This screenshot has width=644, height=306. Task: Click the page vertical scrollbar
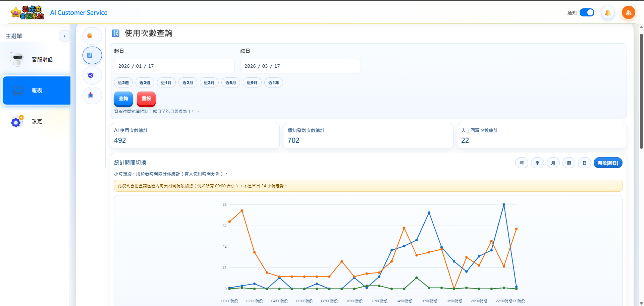[641, 91]
